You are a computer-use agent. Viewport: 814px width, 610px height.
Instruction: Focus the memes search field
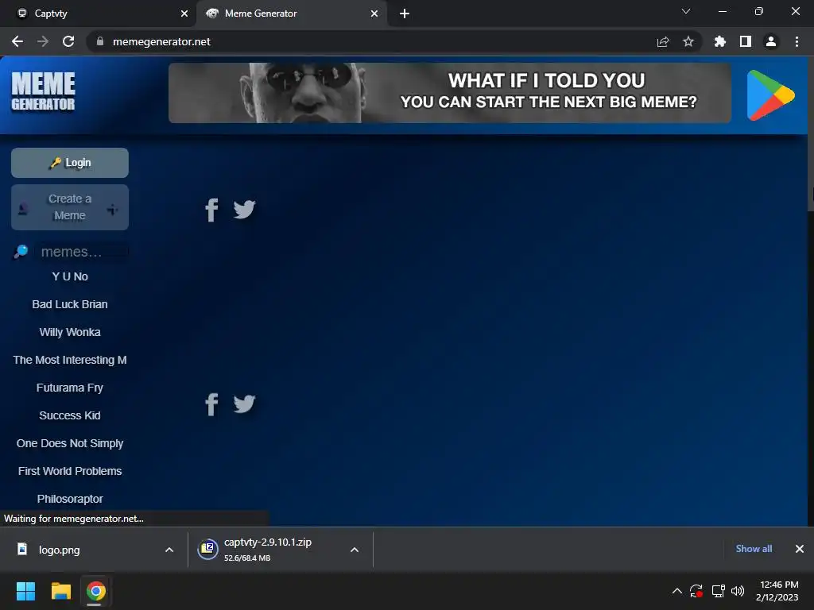(x=82, y=252)
